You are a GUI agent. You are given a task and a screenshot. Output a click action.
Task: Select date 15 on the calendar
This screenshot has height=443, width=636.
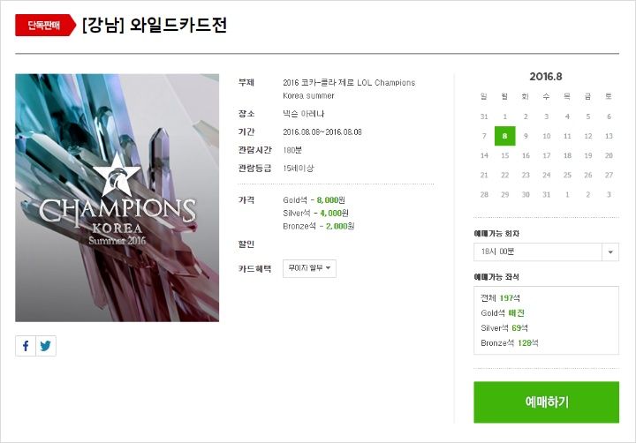pyautogui.click(x=505, y=155)
